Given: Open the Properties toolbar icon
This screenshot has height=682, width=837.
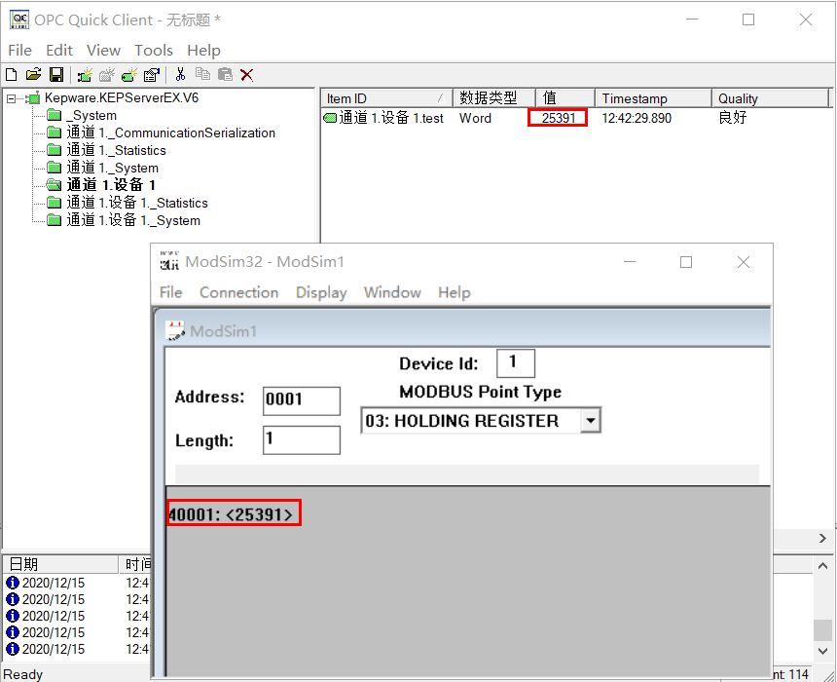Looking at the screenshot, I should (x=151, y=74).
